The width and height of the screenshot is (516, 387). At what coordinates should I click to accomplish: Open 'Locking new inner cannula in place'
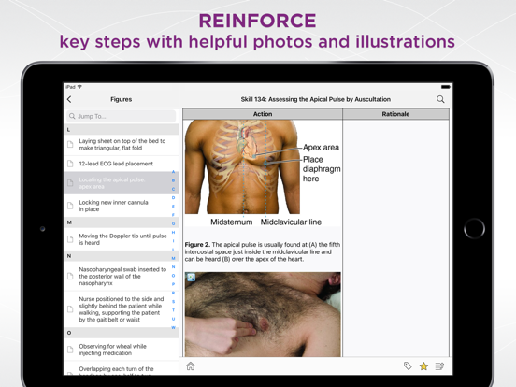(122, 206)
